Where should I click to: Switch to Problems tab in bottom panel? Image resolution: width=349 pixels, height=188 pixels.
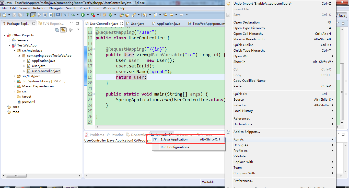[95, 135]
